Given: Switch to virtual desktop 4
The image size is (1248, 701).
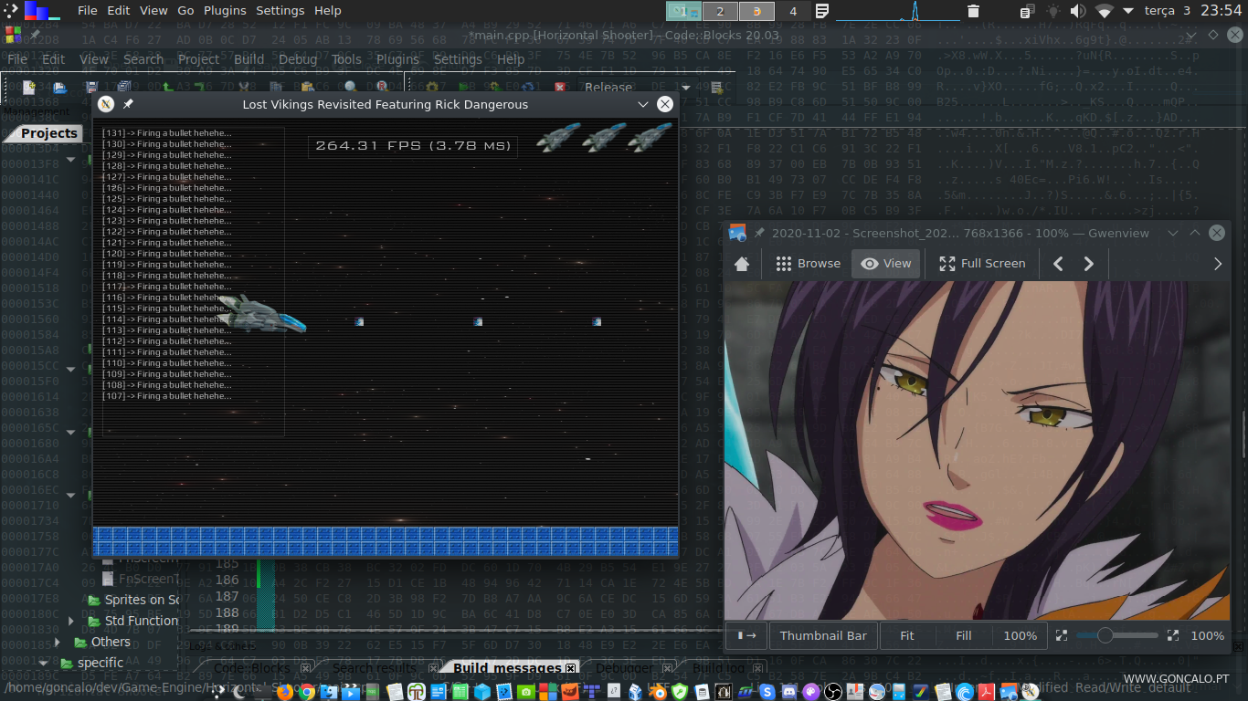Looking at the screenshot, I should coord(793,11).
